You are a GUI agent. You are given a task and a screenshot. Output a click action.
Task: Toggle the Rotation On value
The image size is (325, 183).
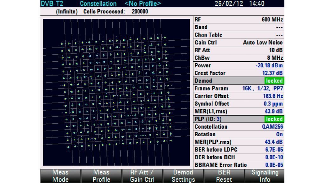pos(279,134)
